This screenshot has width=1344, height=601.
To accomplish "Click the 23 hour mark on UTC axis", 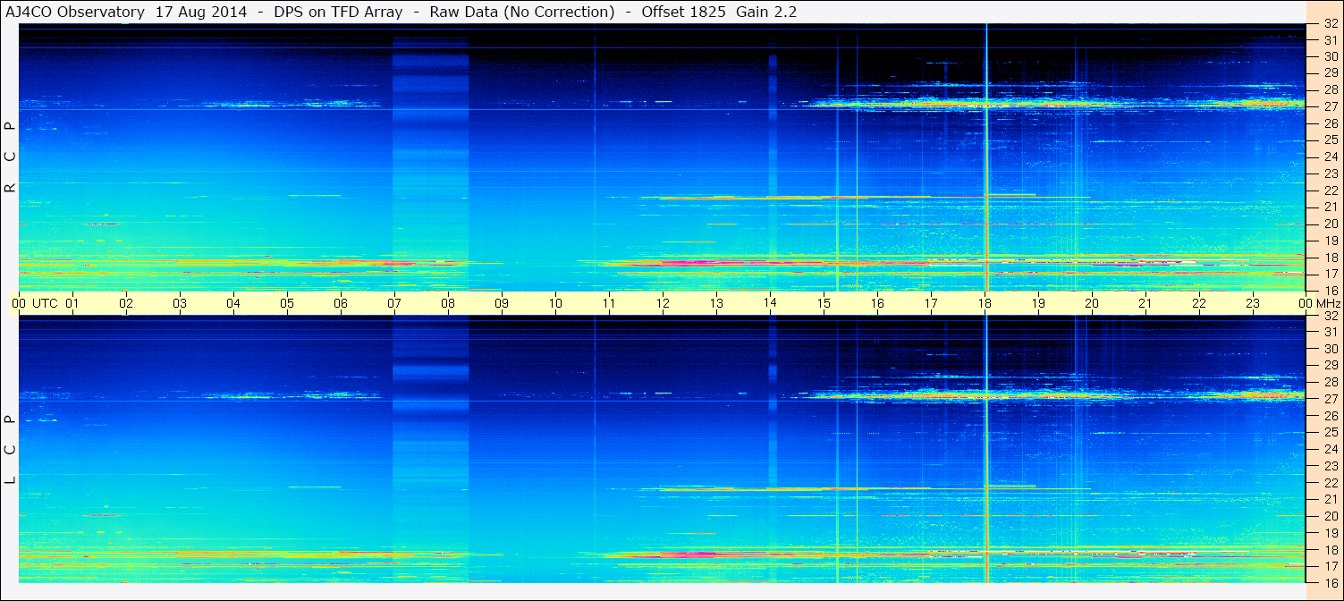I will click(1253, 303).
